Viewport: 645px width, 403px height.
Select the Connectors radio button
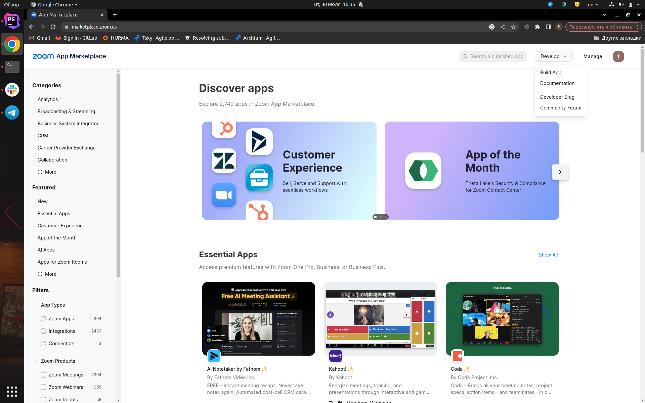pyautogui.click(x=43, y=344)
